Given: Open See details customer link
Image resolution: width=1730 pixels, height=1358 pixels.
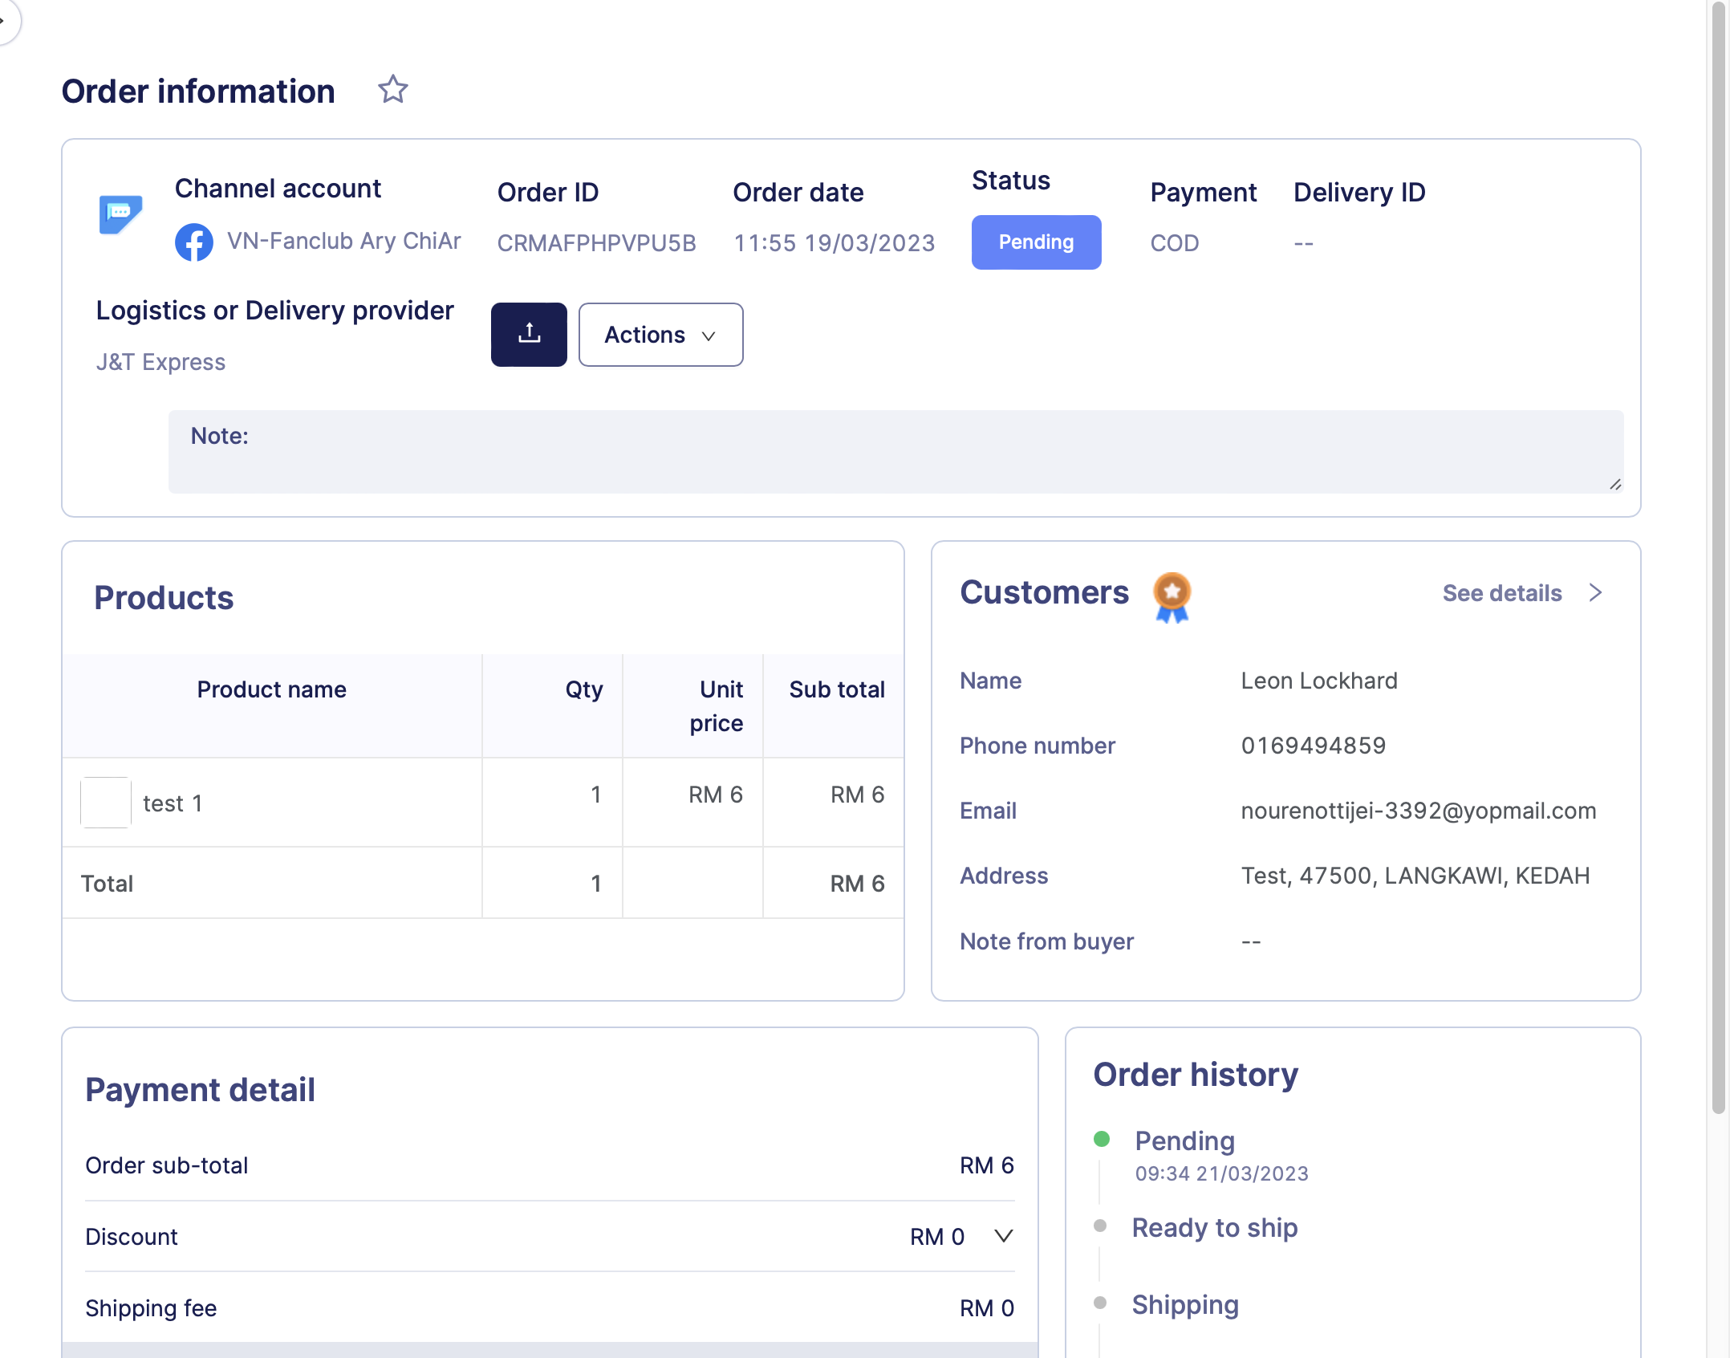Looking at the screenshot, I should coord(1501,593).
